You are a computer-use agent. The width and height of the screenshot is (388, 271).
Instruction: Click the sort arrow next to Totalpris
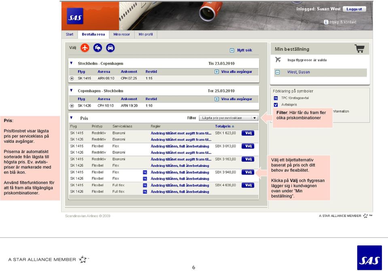(x=233, y=126)
